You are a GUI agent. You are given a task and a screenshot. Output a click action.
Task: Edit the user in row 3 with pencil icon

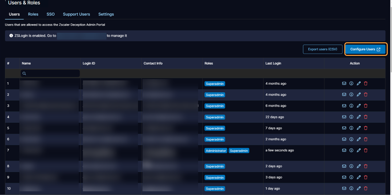pyautogui.click(x=359, y=106)
